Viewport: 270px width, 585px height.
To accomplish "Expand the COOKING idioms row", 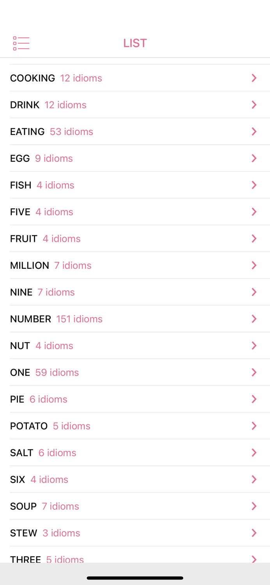I will 135,78.
